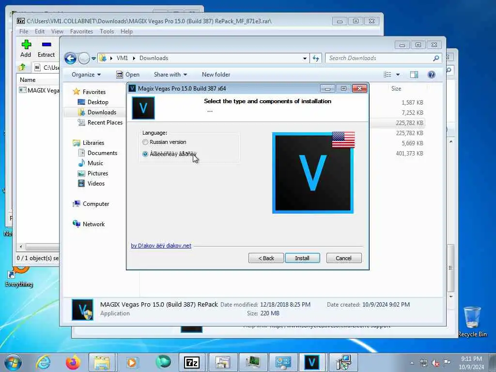Click the Install button

[302, 258]
